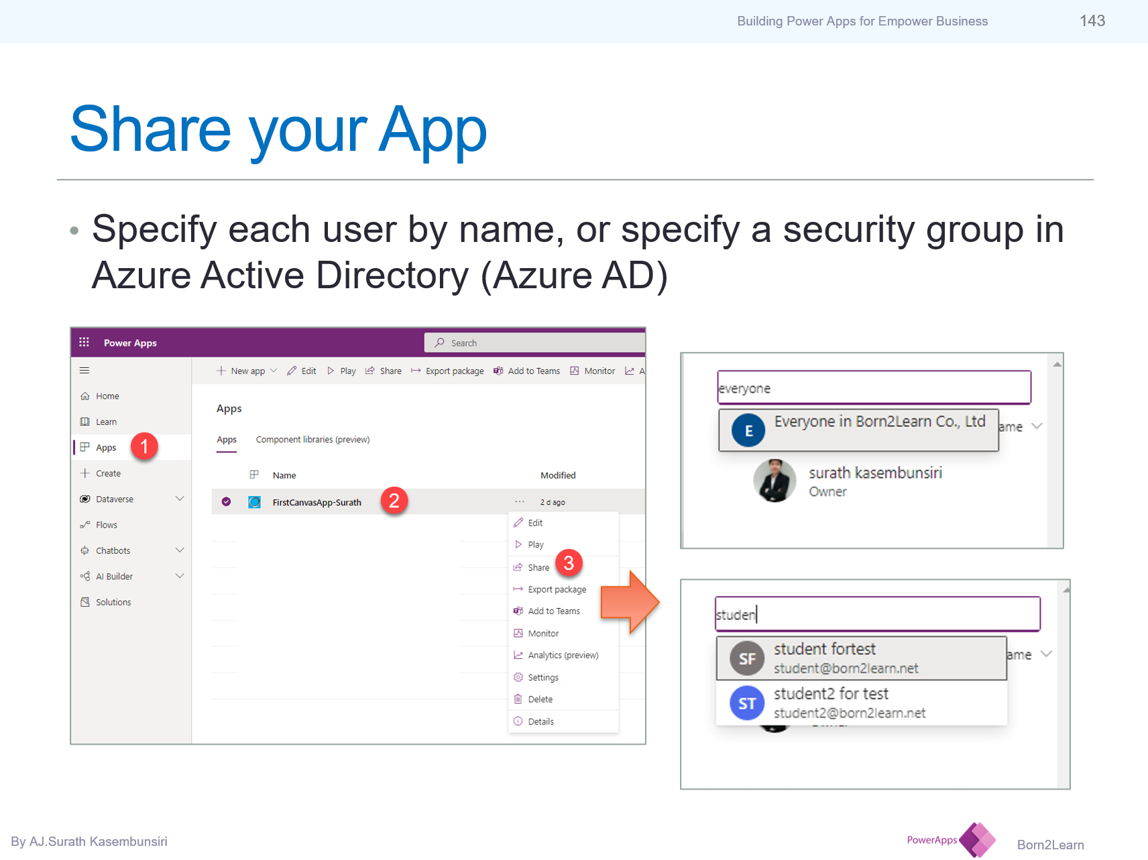
Task: Switch to Component libraries tab
Action: (312, 439)
